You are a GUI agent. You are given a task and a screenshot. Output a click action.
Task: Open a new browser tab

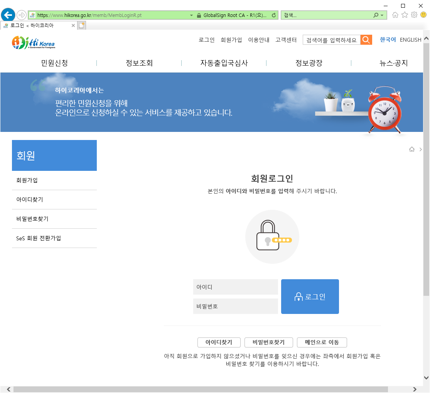81,25
